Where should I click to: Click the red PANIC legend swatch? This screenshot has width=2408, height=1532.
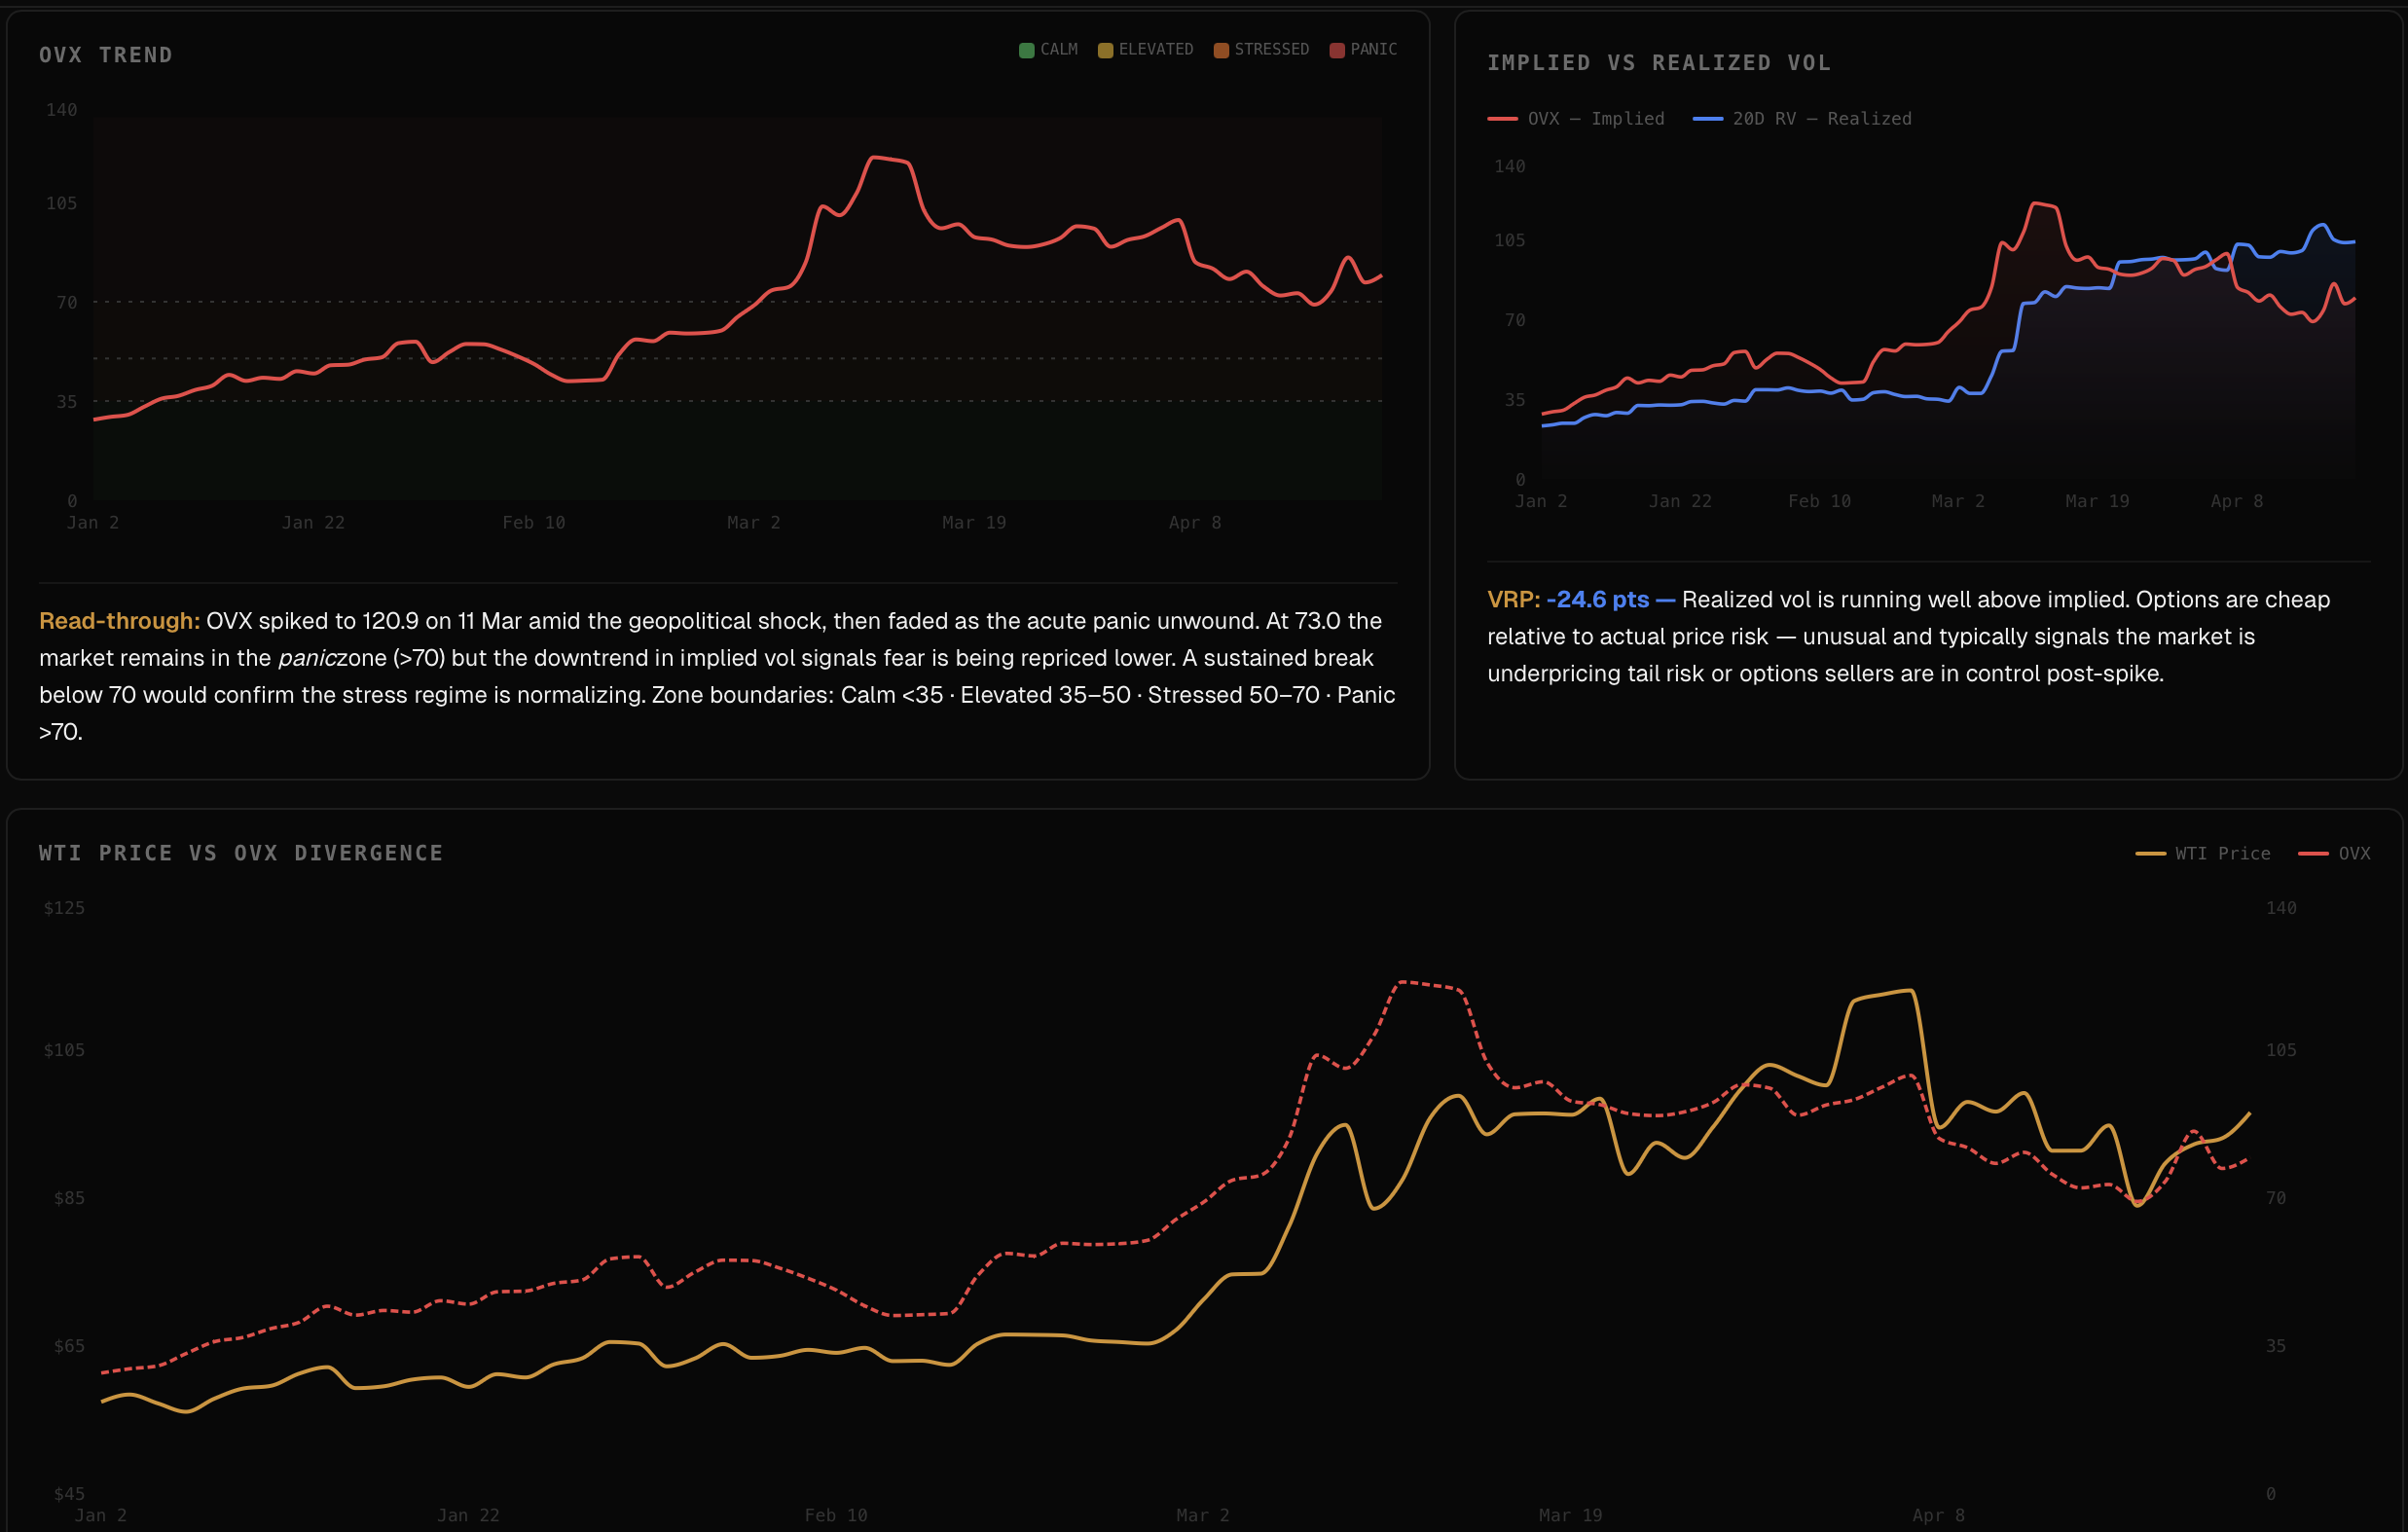1337,50
